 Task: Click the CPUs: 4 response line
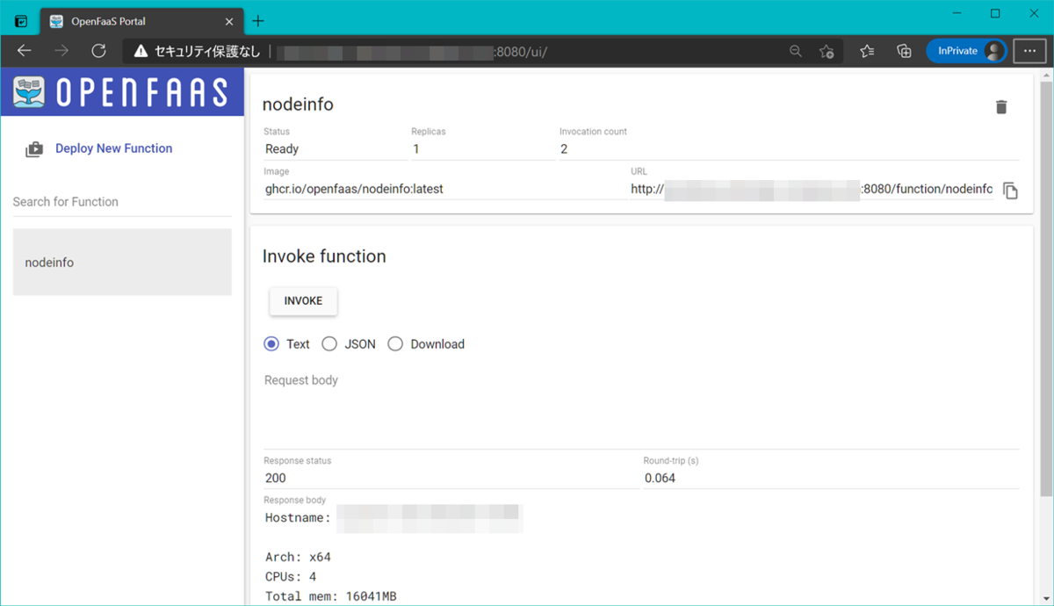[x=291, y=577]
